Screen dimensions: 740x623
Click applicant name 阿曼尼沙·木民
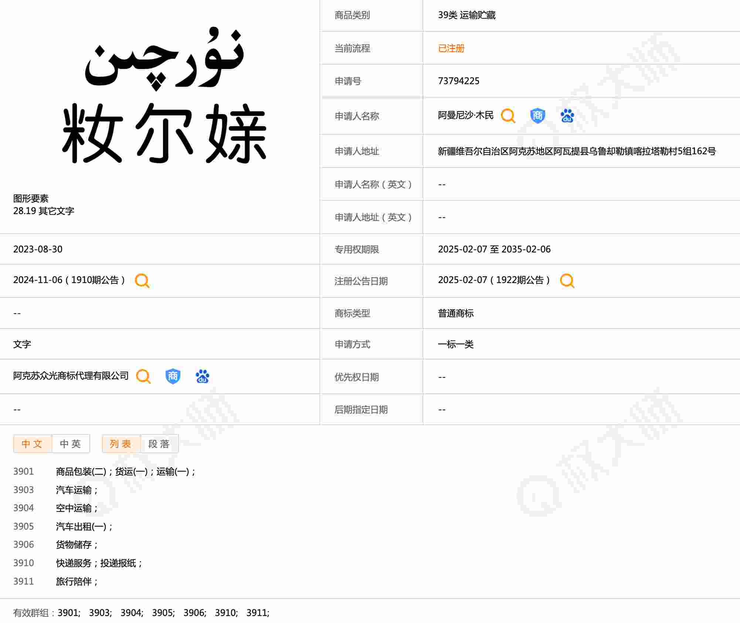(x=465, y=116)
